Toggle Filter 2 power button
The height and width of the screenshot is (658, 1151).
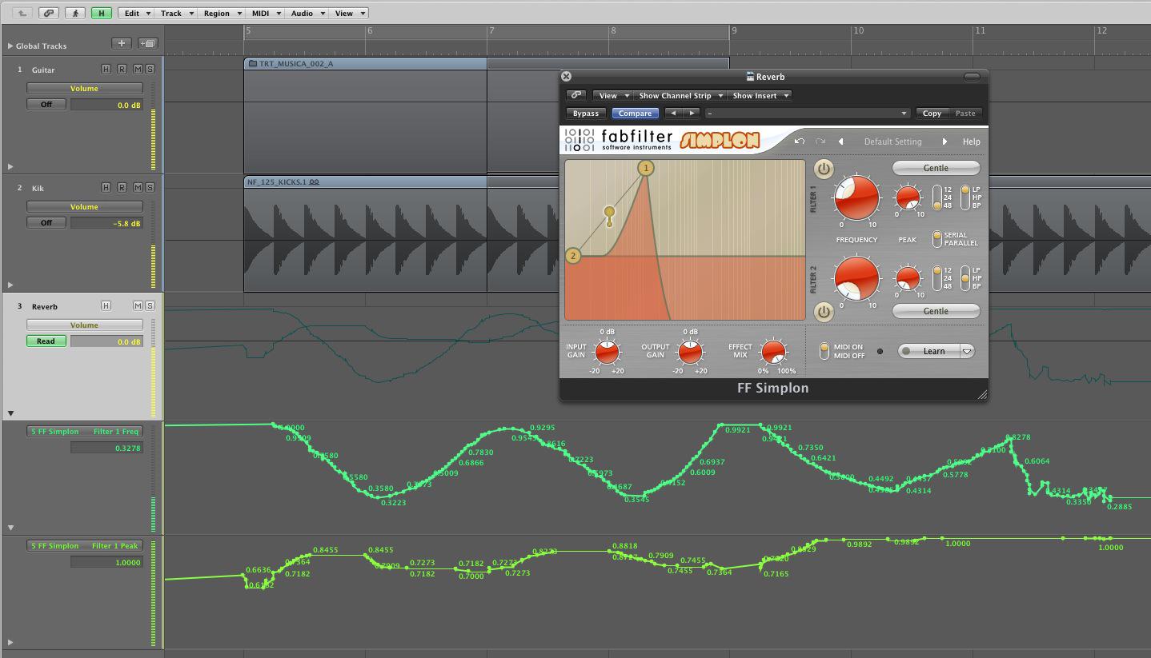pos(824,312)
